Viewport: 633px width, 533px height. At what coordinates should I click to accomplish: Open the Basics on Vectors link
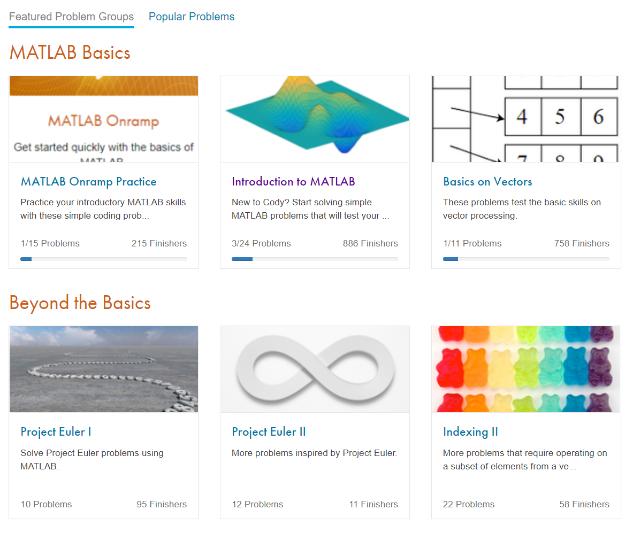(487, 182)
